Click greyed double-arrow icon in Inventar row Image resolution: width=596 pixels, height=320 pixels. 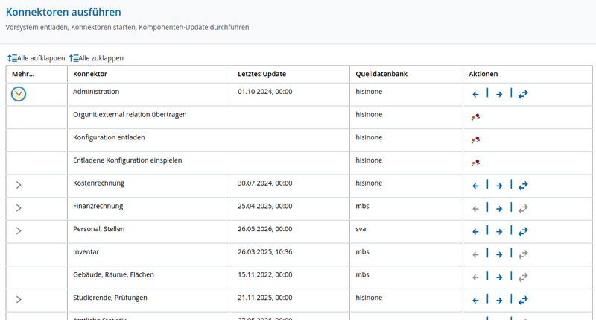[x=523, y=254]
